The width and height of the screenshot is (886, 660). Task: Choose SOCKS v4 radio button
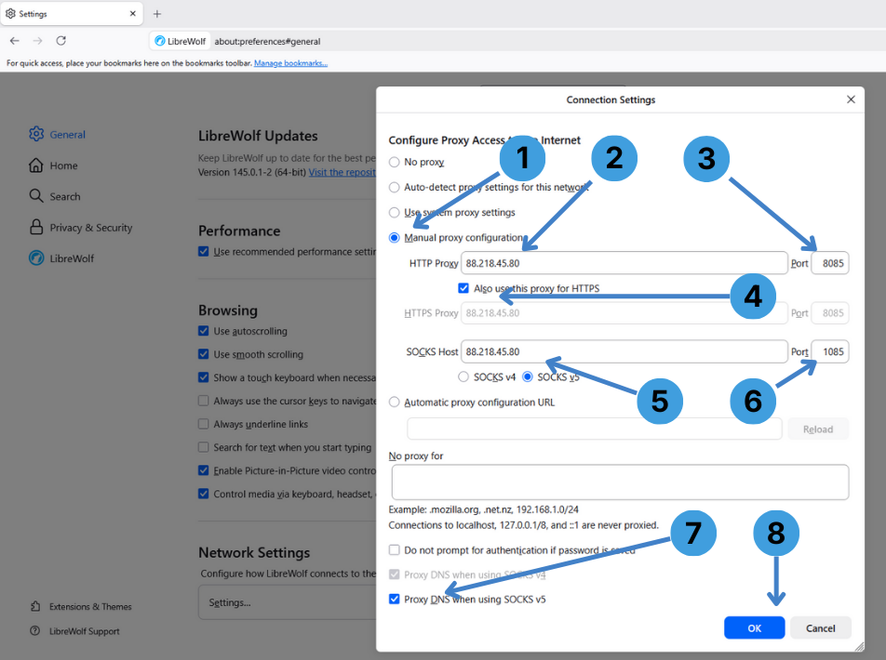coord(463,376)
